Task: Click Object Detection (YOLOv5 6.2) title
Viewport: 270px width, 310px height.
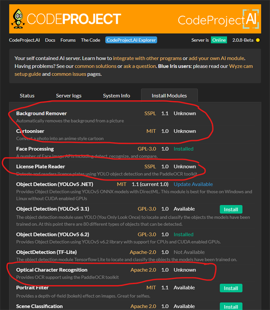Action: pyautogui.click(x=53, y=234)
